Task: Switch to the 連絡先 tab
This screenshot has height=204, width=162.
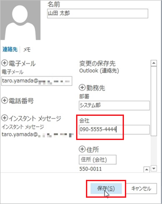Action: click(x=10, y=49)
